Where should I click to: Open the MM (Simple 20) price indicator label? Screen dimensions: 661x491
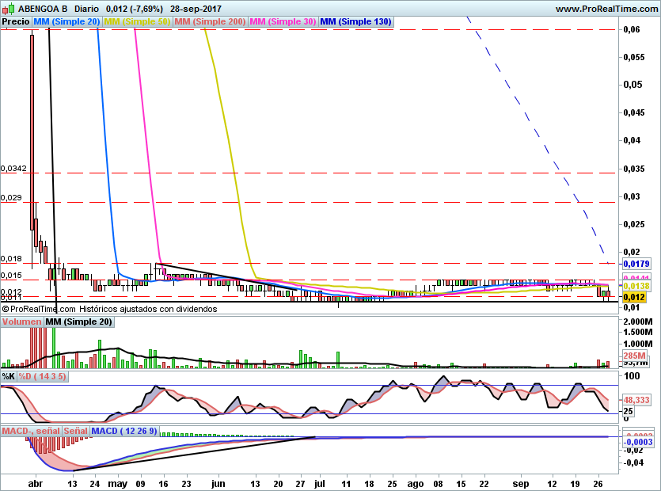pos(66,21)
